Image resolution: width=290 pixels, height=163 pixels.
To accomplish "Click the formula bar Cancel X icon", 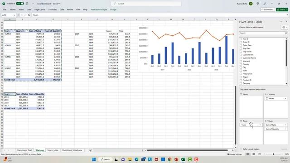I will [21, 15].
